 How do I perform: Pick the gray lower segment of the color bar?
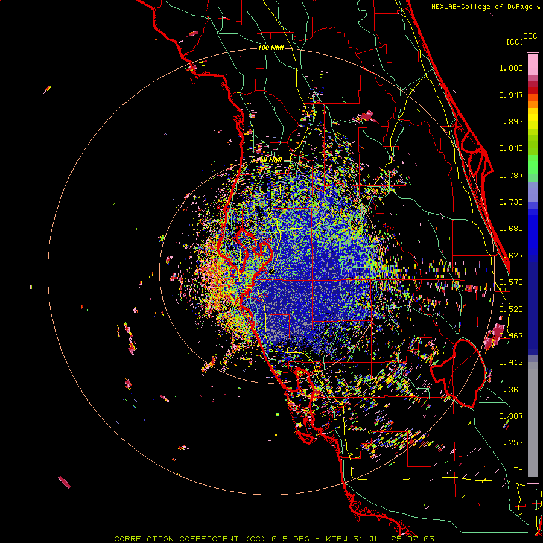[x=533, y=419]
